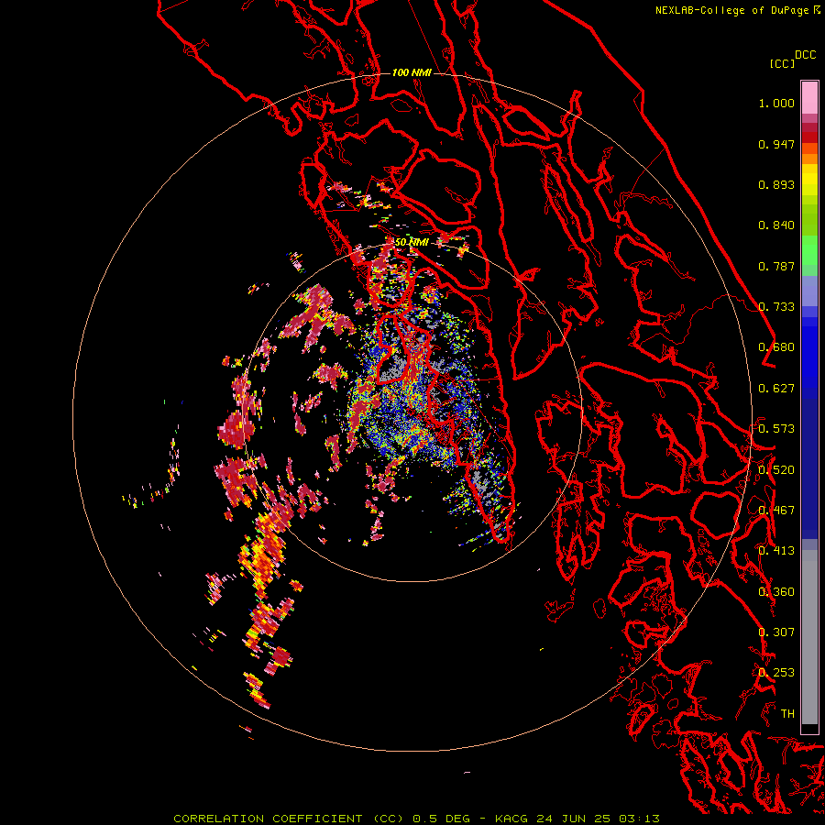Screen dimensions: 825x825
Task: Select the 0.360 scale value
Action: (776, 592)
